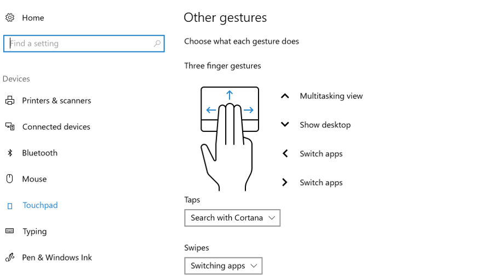Open the Taps dropdown showing Search with Cortana
This screenshot has width=493, height=277.
point(232,218)
